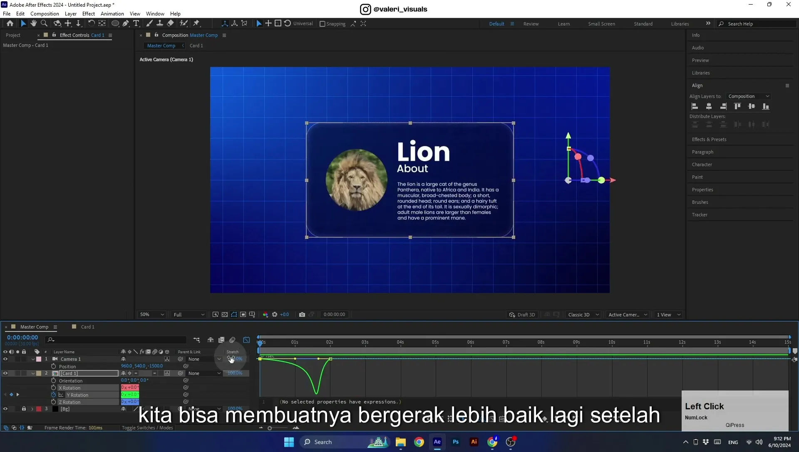Screen dimensions: 799x452
Task: Select the Brush tool
Action: click(149, 24)
